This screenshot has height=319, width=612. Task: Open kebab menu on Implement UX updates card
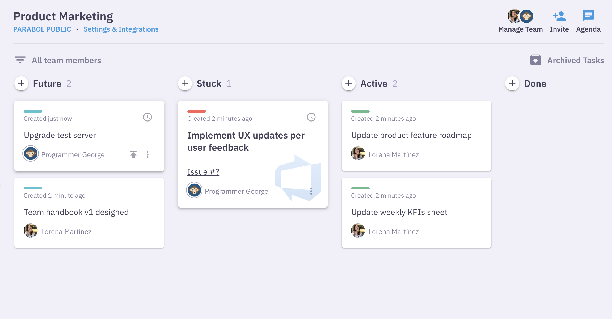[311, 191]
